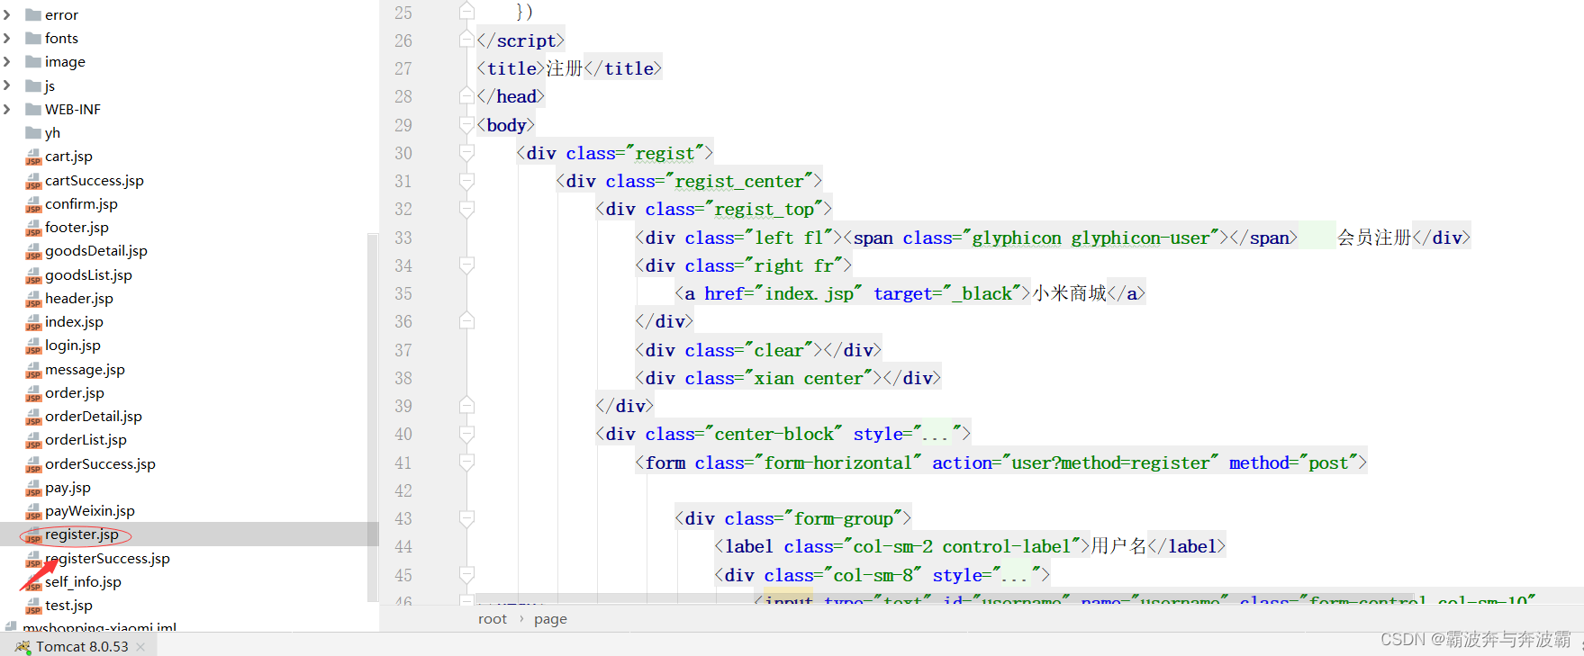Click the yh folder icon
1584x656 pixels.
33,132
